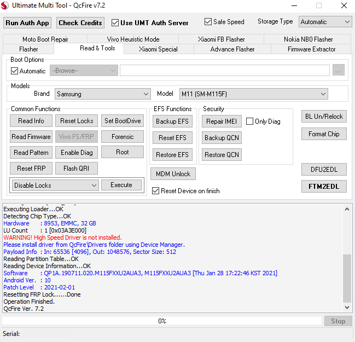Image resolution: width=355 pixels, height=342 pixels.
Task: Expand the Model dropdown showing M11
Action: [254, 94]
